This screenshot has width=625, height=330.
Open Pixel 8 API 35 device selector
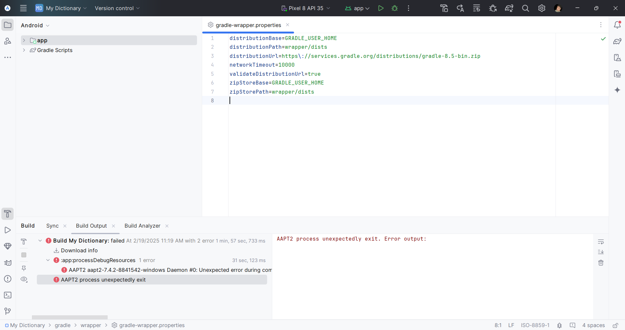point(305,8)
